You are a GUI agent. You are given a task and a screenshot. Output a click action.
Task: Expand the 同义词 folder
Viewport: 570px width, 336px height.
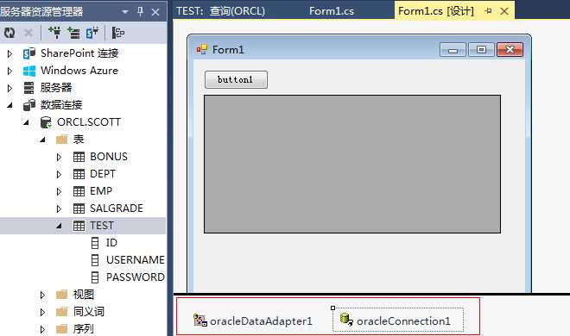point(42,313)
